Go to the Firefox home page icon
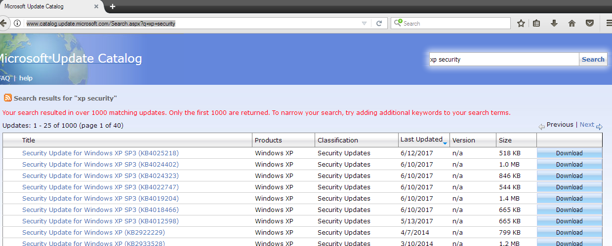This screenshot has height=246, width=612. pos(572,23)
